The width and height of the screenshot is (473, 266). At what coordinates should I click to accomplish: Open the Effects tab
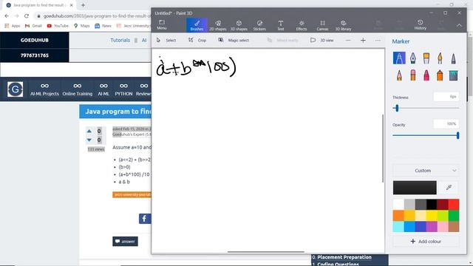[x=302, y=25]
